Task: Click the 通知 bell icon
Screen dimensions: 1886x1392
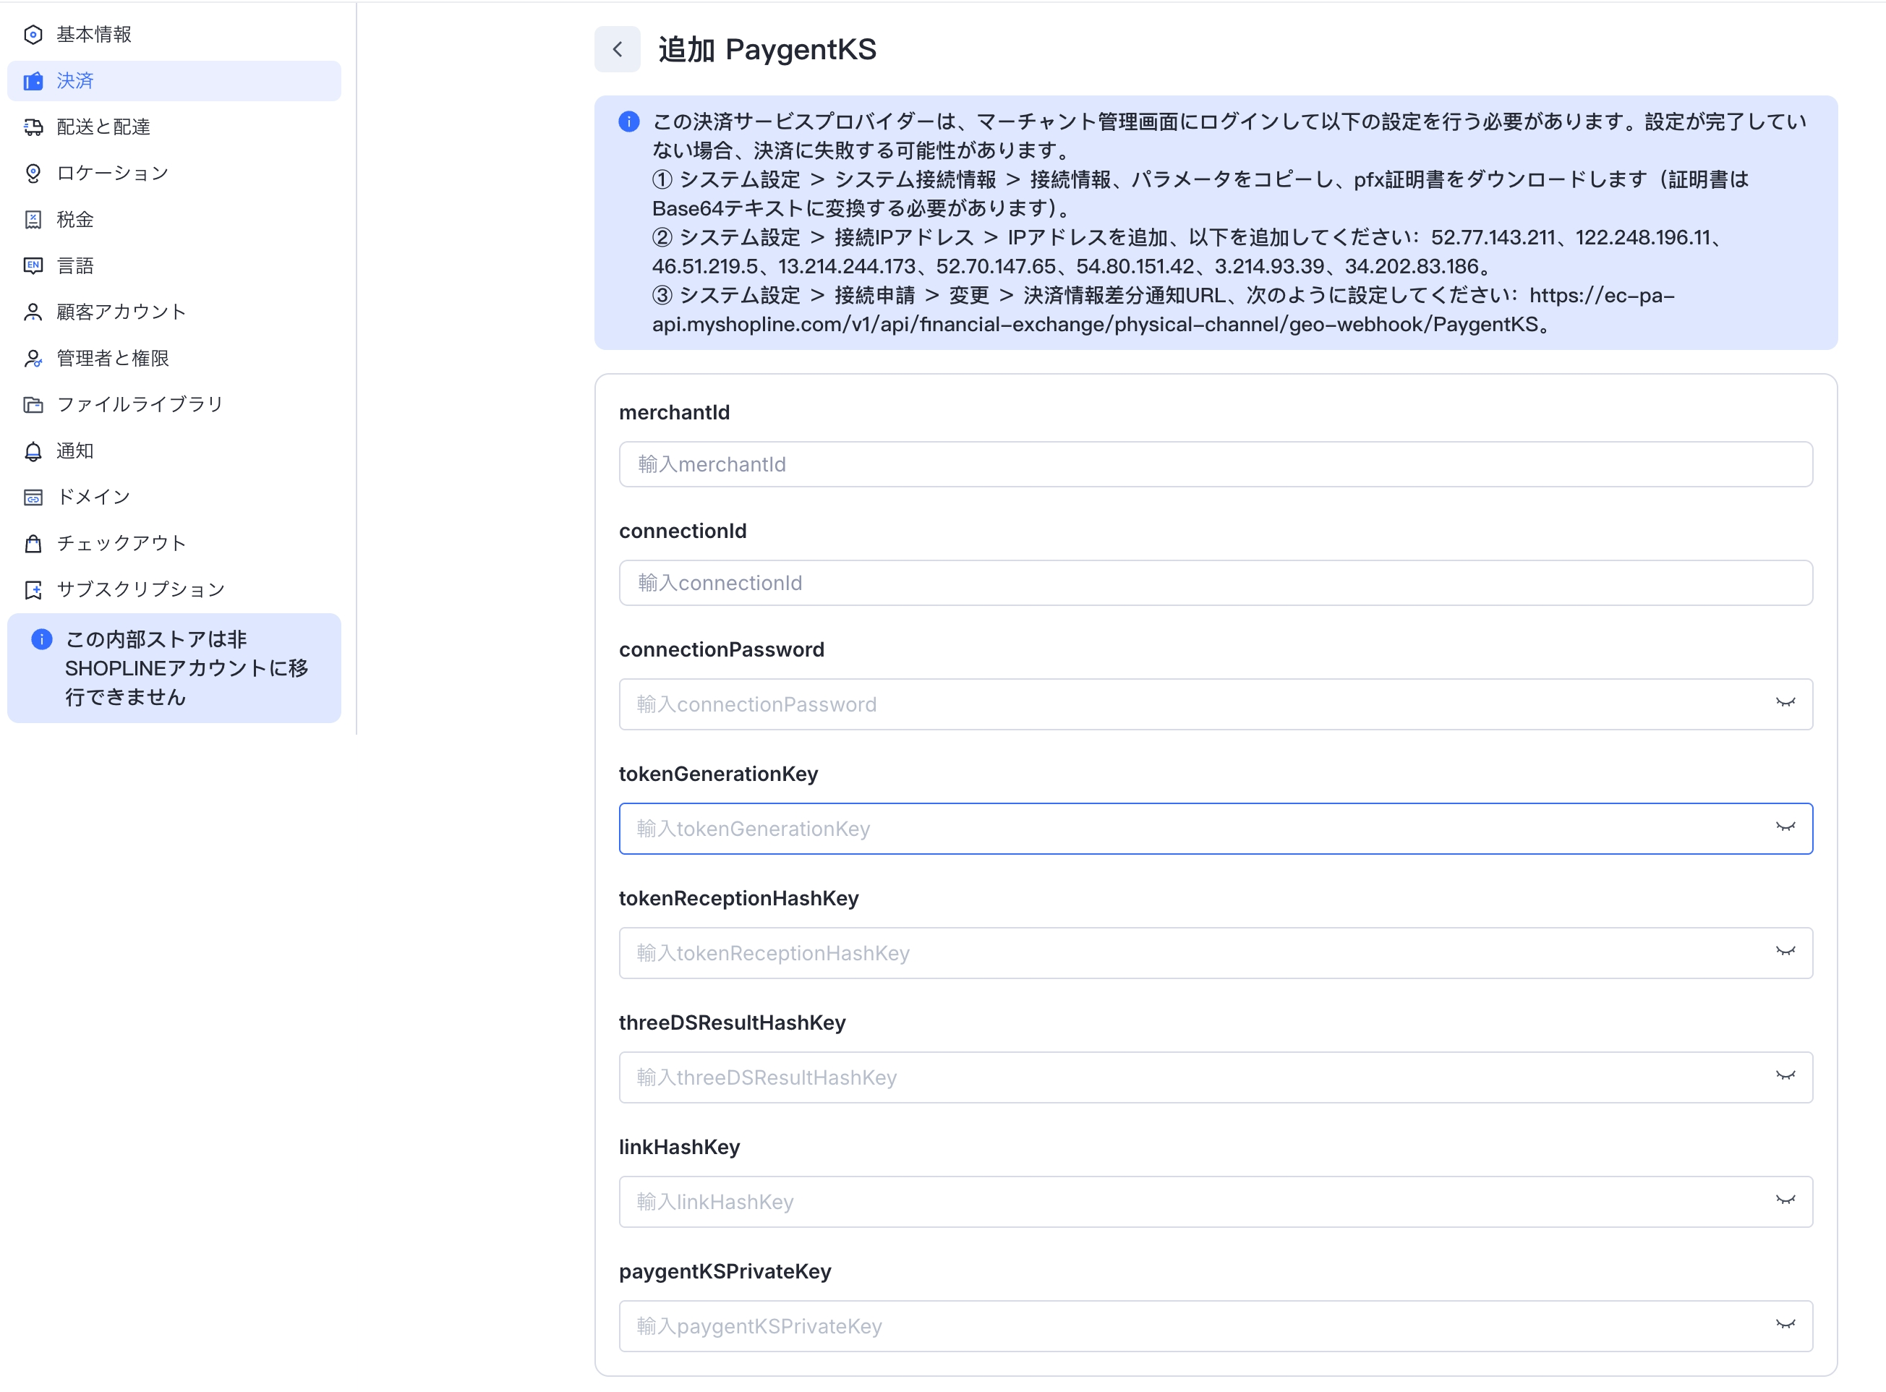Action: tap(33, 451)
